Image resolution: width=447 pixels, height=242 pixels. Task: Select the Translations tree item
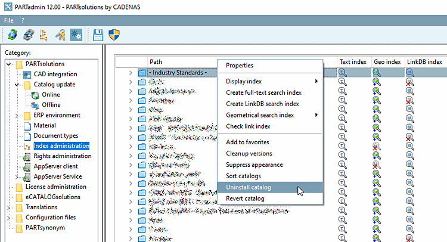41,207
